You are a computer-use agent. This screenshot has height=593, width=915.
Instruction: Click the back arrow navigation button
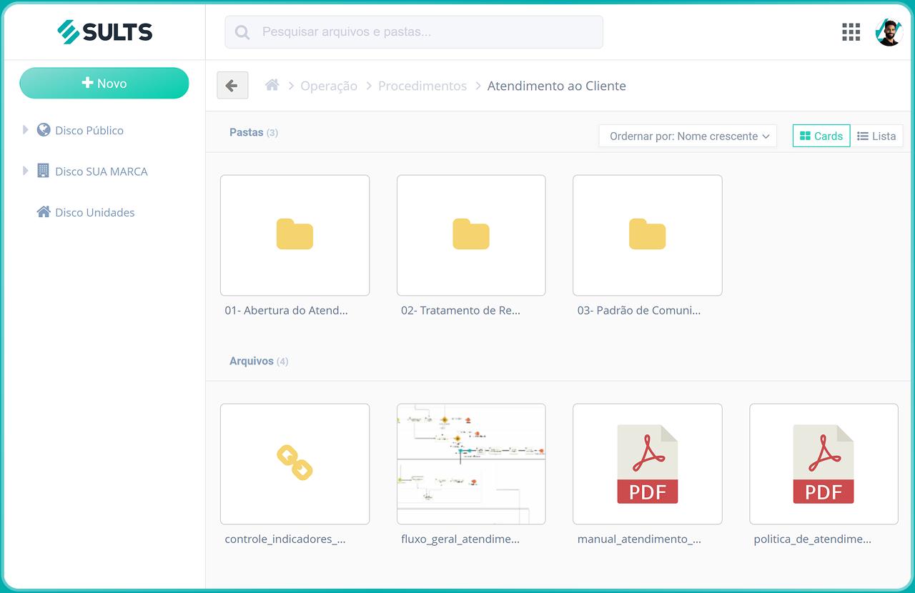click(x=232, y=85)
